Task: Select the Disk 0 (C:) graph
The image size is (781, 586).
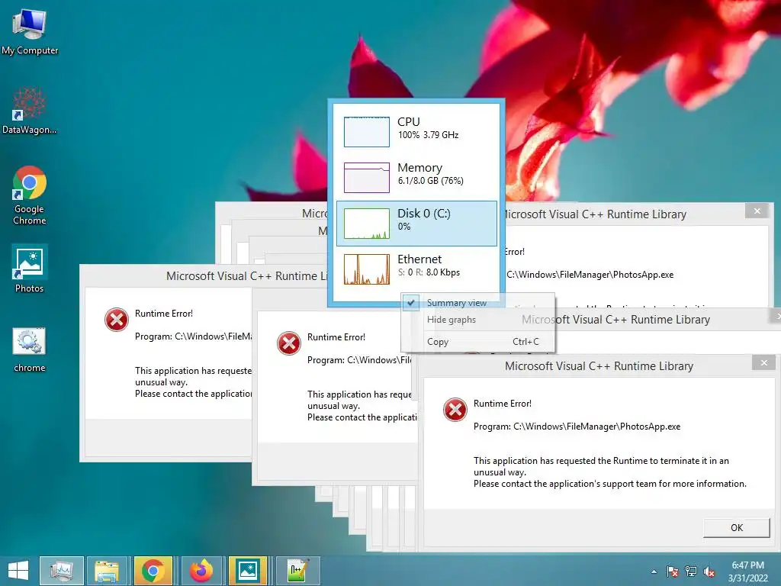Action: click(x=367, y=224)
